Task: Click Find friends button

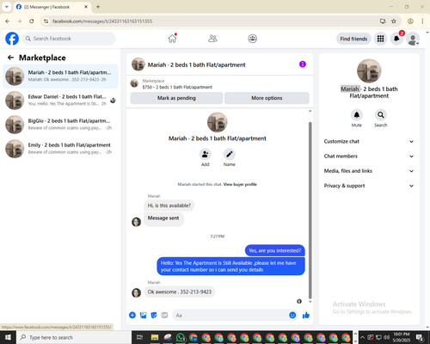Action: [x=353, y=39]
